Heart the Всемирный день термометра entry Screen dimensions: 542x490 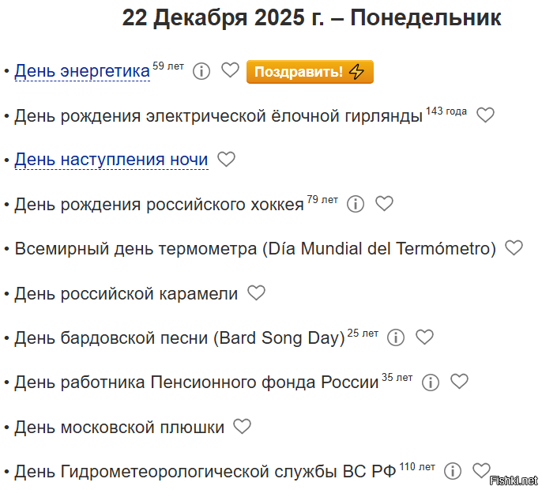[x=514, y=248]
